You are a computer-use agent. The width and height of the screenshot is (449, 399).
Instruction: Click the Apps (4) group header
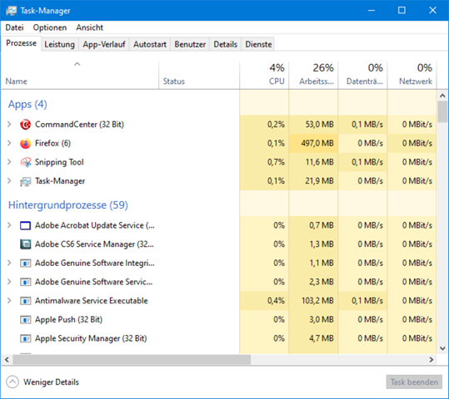point(27,105)
